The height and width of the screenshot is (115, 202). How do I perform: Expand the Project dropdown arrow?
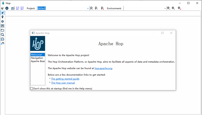point(88,8)
